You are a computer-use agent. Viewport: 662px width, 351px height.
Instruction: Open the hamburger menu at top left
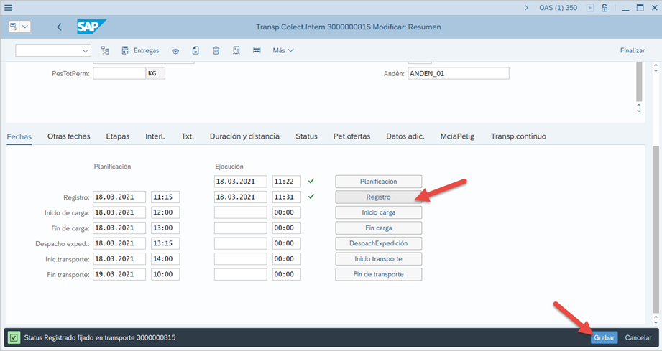tap(8, 8)
